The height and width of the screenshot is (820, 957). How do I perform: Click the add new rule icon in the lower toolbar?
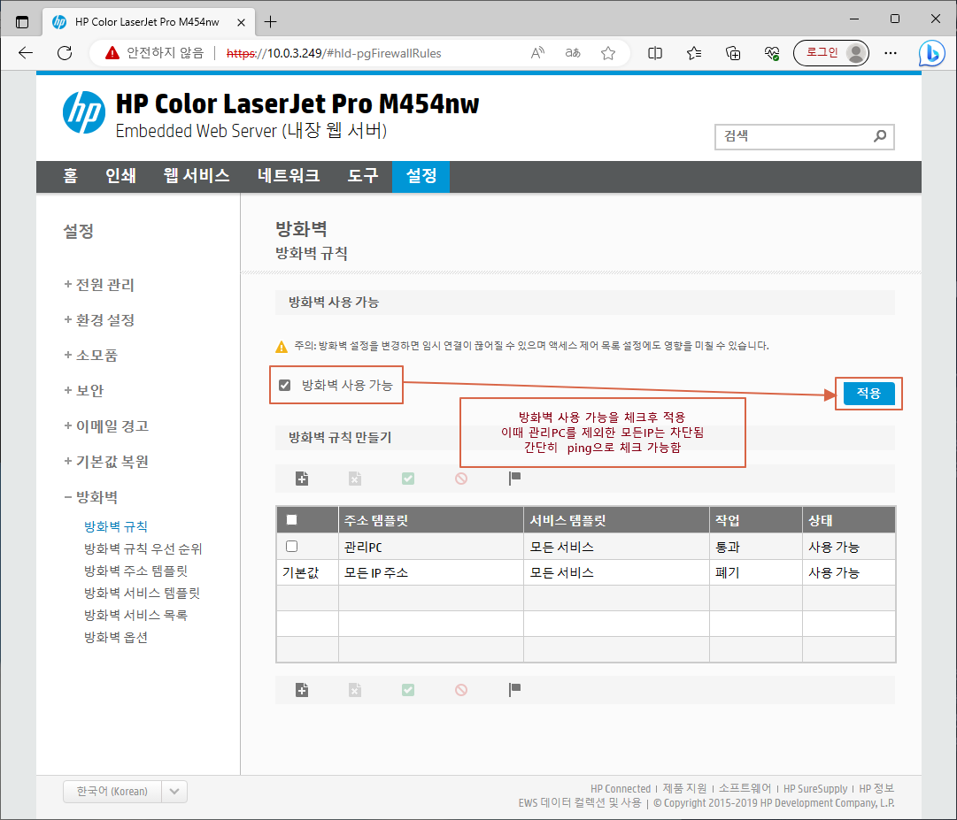[302, 690]
